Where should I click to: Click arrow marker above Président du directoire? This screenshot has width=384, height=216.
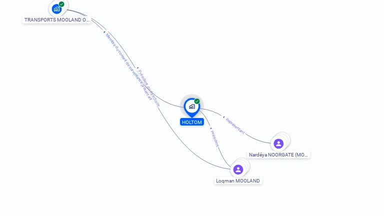[137, 68]
